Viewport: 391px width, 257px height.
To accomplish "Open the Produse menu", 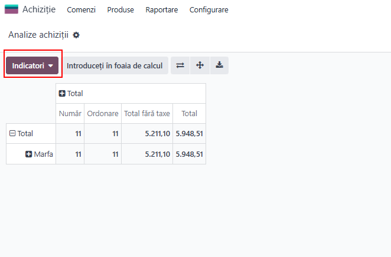I will tap(120, 9).
